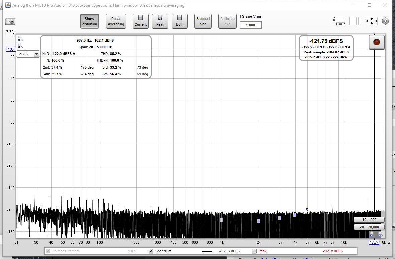Viewport: 395px width, 259px height.
Task: Click harmonic marker 1 on spectrum
Action: coord(221,220)
